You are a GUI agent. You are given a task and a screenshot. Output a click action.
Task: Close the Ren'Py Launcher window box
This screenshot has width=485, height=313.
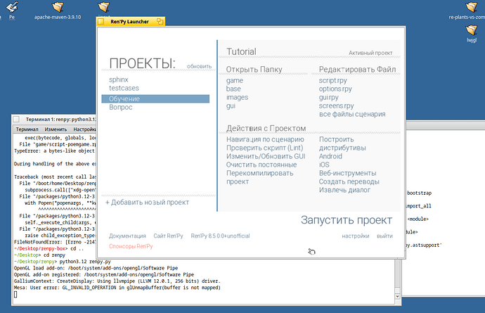[x=101, y=21]
